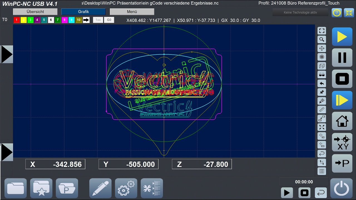Expand the upper left side panel arrow
356x200 pixels.
[6, 54]
